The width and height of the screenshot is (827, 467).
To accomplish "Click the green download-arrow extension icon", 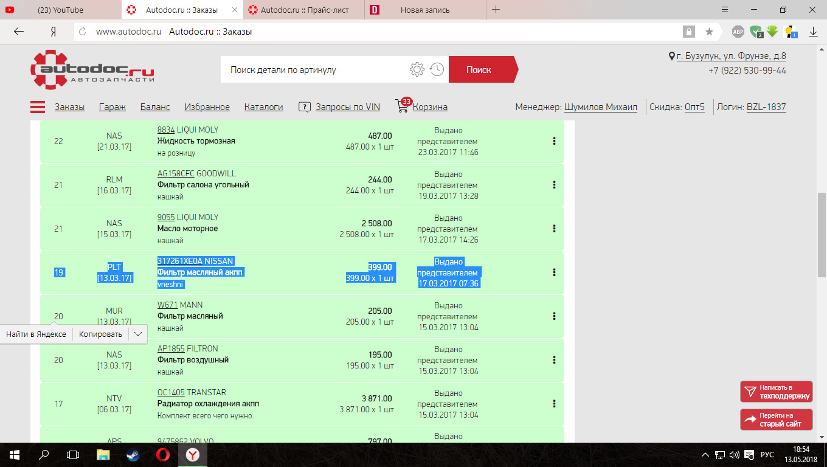I will click(772, 32).
